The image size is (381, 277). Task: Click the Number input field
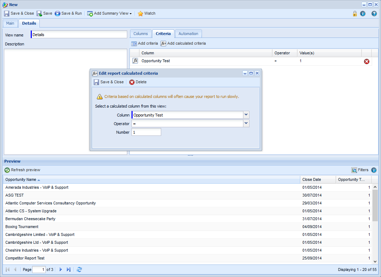(x=146, y=132)
